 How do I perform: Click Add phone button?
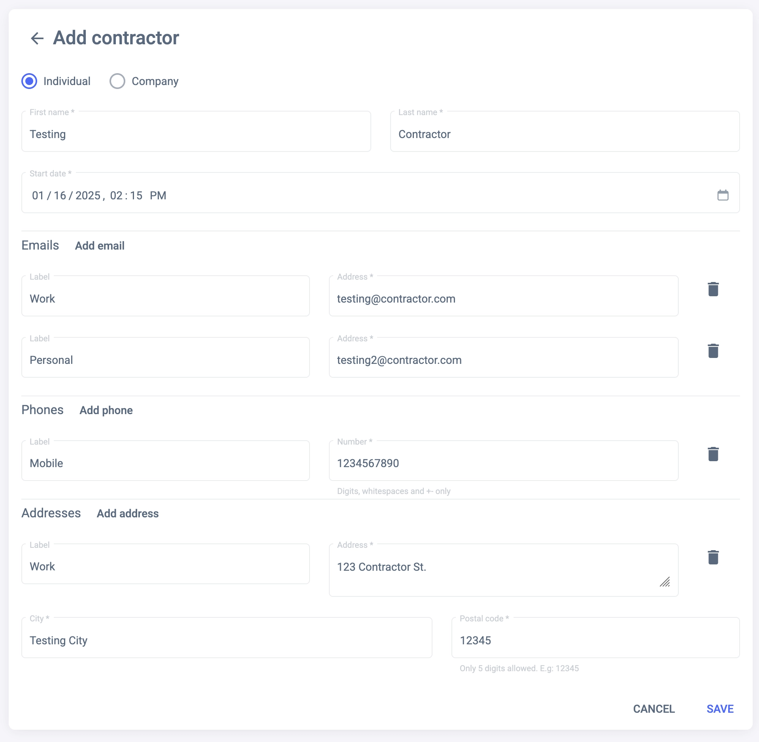(106, 410)
